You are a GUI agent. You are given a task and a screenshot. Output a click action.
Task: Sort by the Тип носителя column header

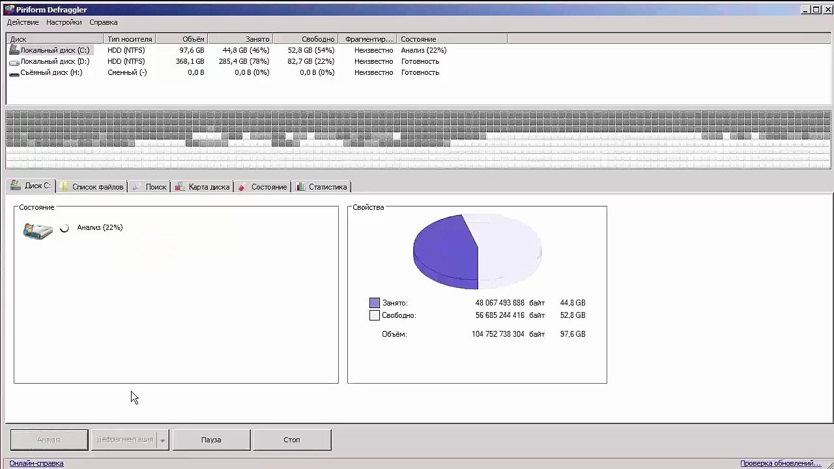point(130,39)
